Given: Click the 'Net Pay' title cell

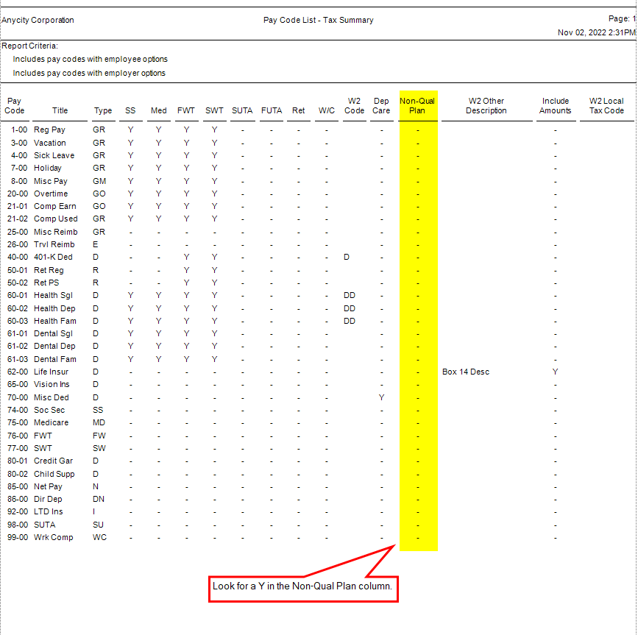Looking at the screenshot, I should click(48, 486).
